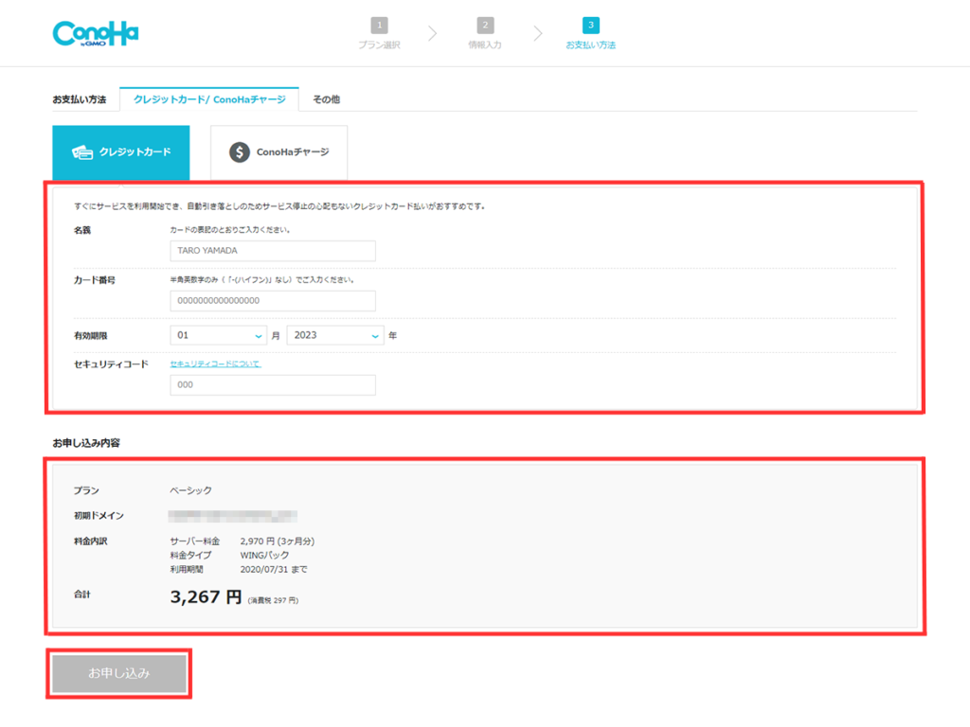The height and width of the screenshot is (727, 970).
Task: Click step 1 プラン選択 icon
Action: [379, 26]
